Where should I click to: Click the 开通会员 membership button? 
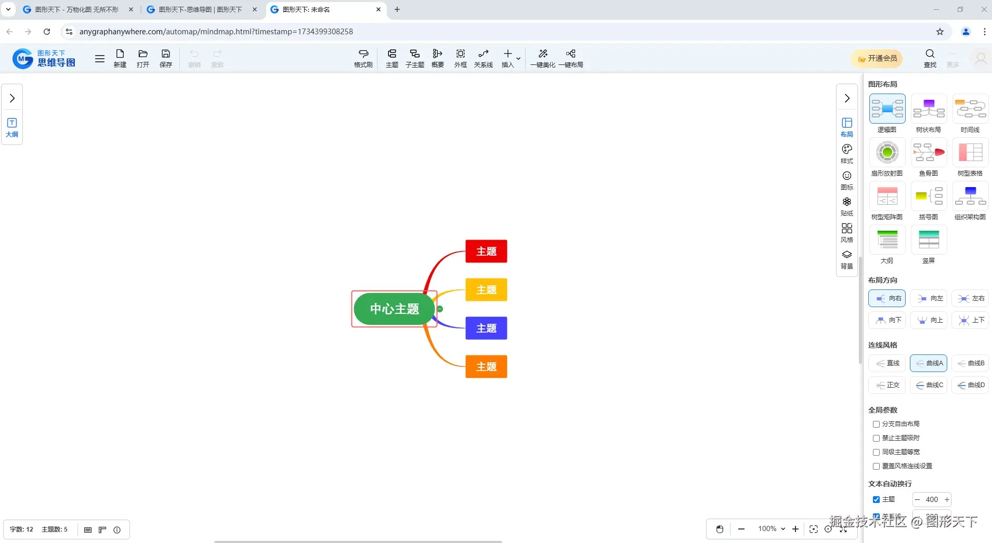[x=877, y=58]
